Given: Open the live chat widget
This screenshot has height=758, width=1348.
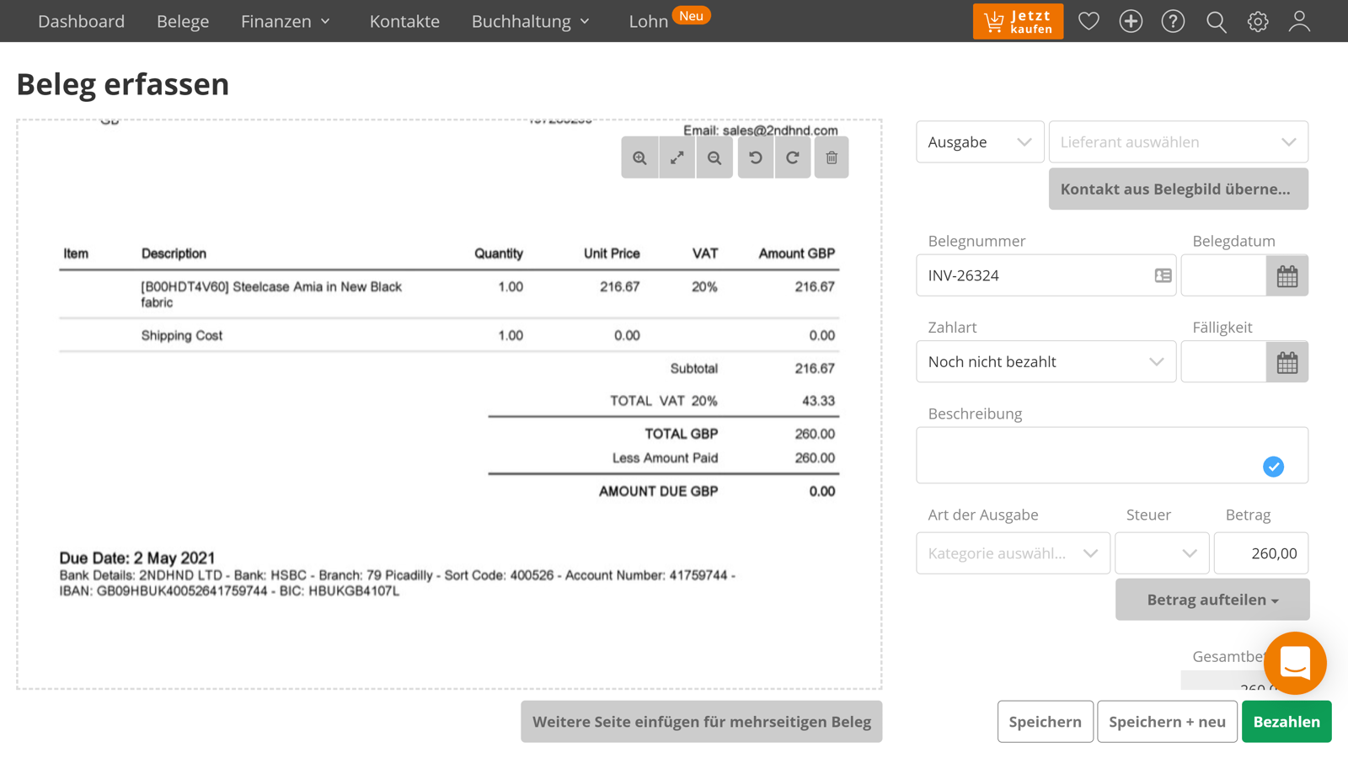Looking at the screenshot, I should 1295,663.
